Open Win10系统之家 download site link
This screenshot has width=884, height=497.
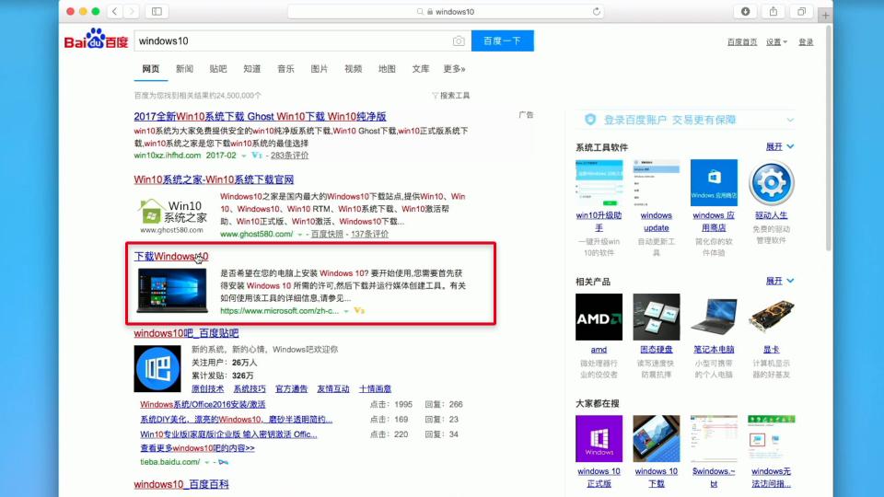pyautogui.click(x=214, y=179)
